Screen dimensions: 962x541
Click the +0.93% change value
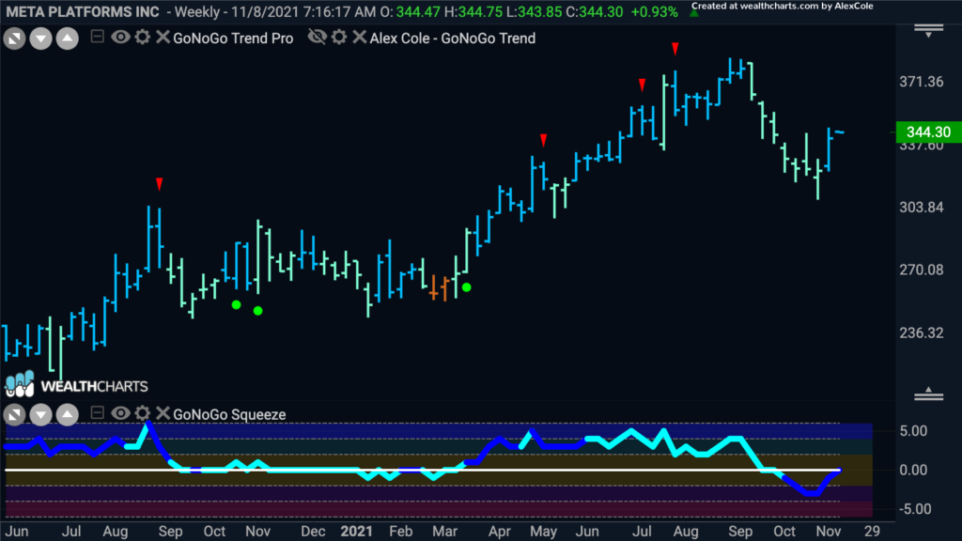point(655,11)
